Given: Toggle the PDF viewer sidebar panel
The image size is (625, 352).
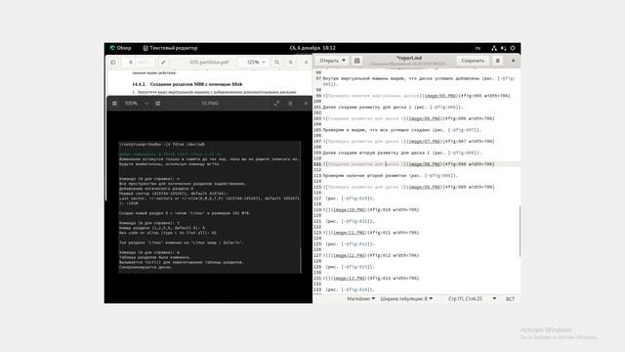Looking at the screenshot, I should click(x=113, y=63).
